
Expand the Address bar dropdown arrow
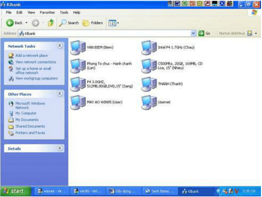click(x=193, y=33)
